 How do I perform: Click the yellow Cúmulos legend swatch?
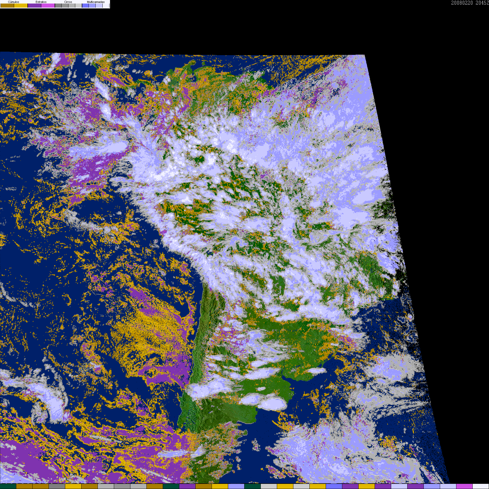21,5
